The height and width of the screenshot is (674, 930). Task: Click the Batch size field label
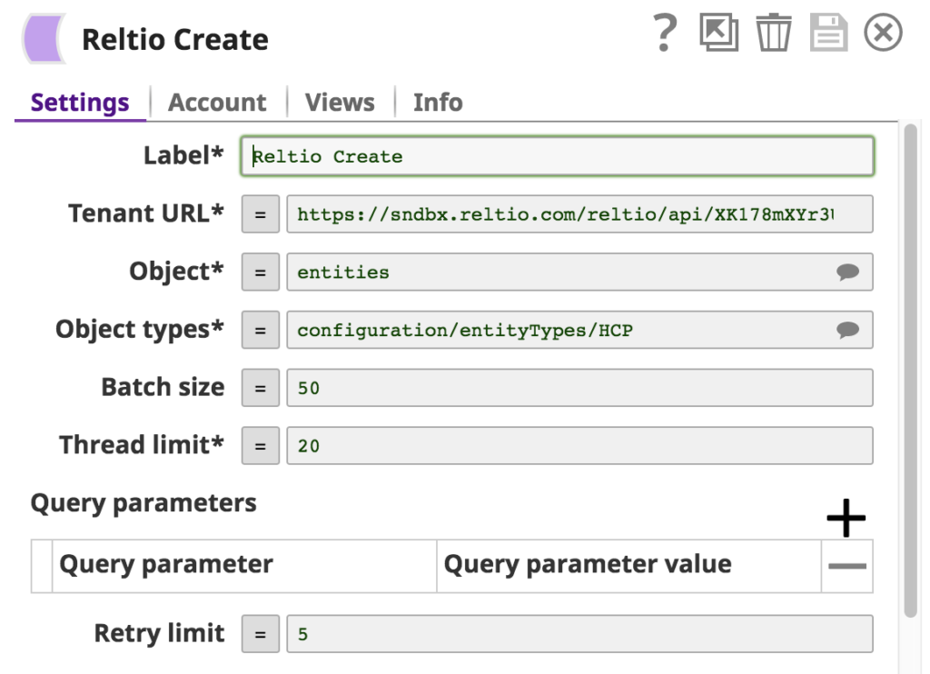coord(163,388)
